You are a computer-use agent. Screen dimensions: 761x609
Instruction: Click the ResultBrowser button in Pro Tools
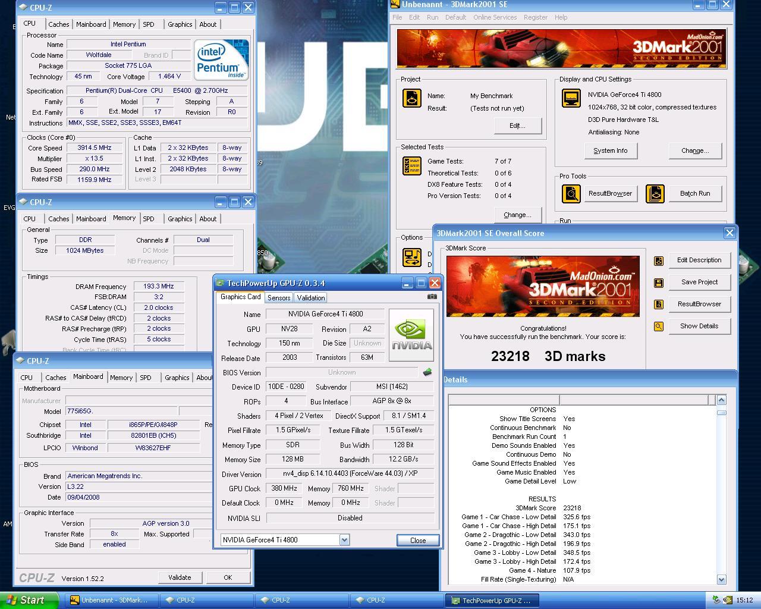[x=611, y=193]
